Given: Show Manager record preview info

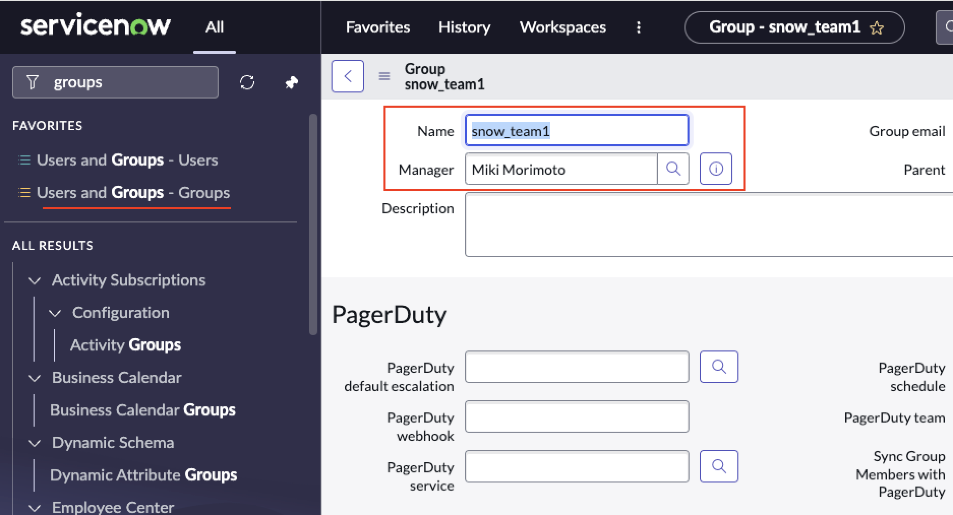Looking at the screenshot, I should pos(716,168).
